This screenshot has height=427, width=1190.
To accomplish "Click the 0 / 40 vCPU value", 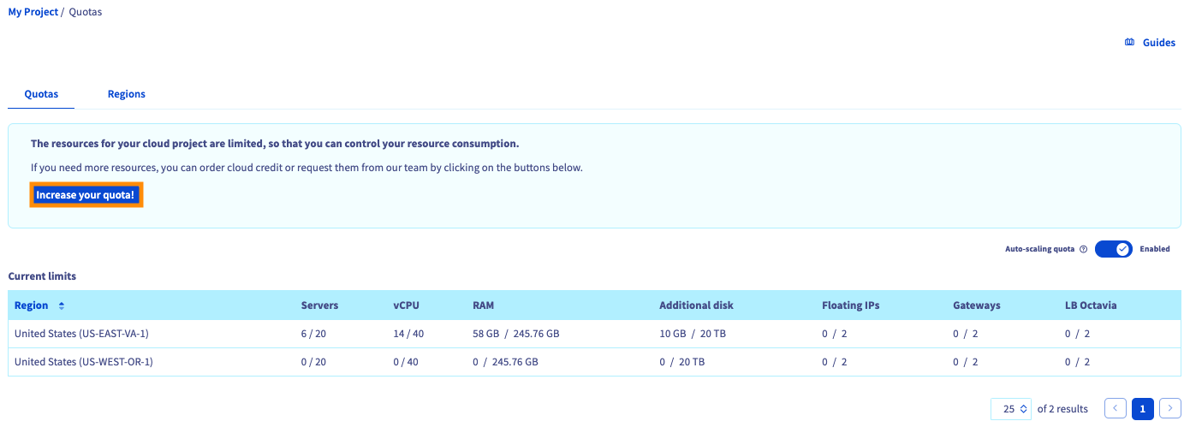I will (406, 362).
